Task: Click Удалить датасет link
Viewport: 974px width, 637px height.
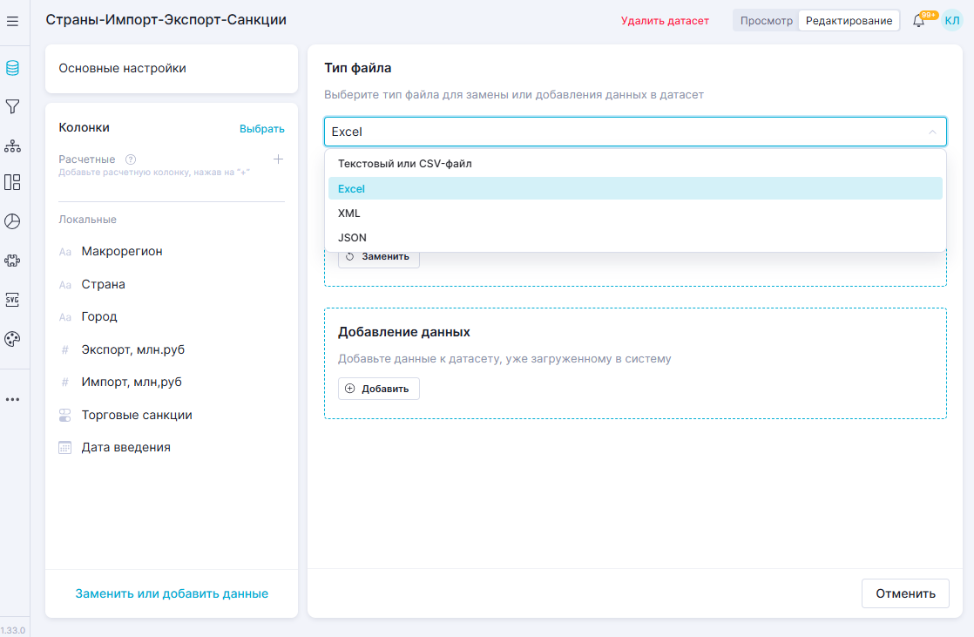Action: 665,21
